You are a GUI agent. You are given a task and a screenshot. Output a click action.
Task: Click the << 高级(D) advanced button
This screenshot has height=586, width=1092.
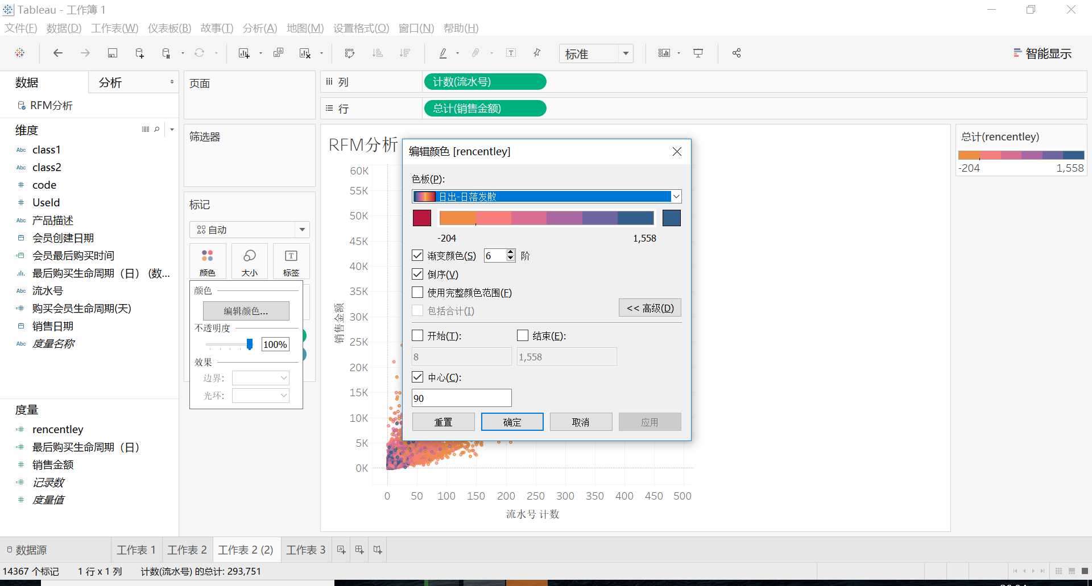pyautogui.click(x=650, y=308)
